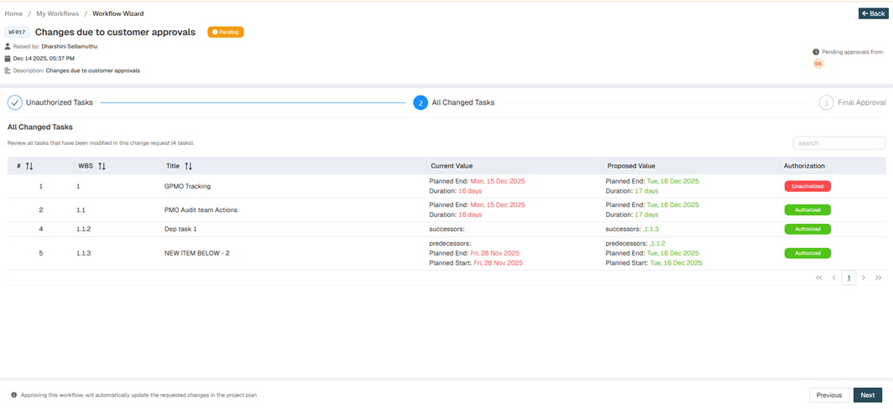Navigate to My Workflows breadcrumb
This screenshot has width=893, height=409.
pos(57,13)
